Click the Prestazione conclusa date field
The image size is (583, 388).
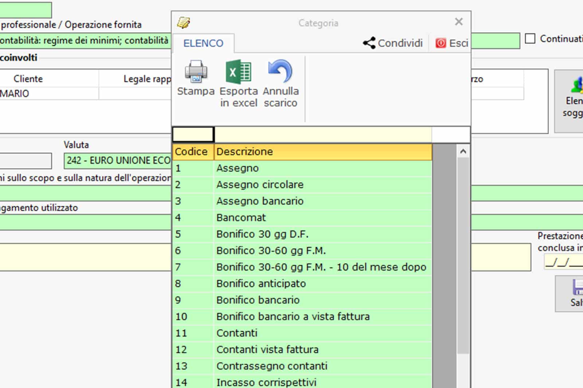(563, 262)
